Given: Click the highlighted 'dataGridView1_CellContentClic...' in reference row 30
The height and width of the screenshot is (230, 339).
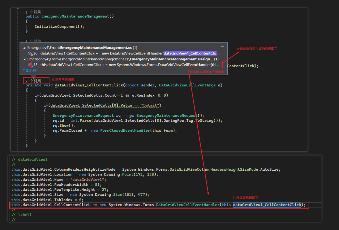Looking at the screenshot, I should pos(190,53).
